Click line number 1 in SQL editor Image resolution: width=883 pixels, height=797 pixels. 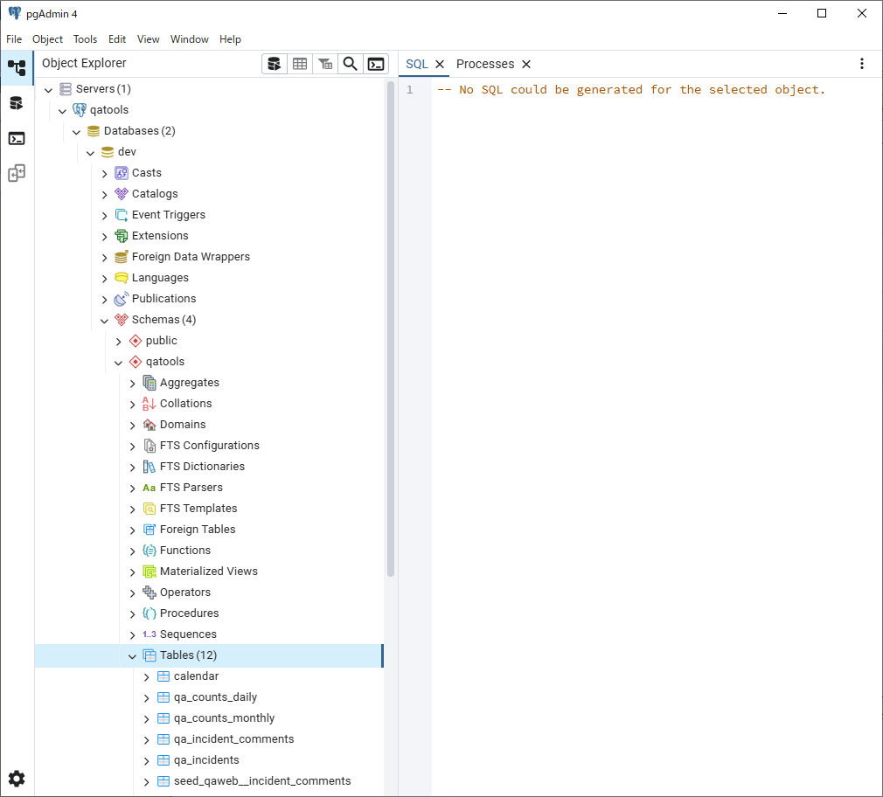tap(410, 89)
